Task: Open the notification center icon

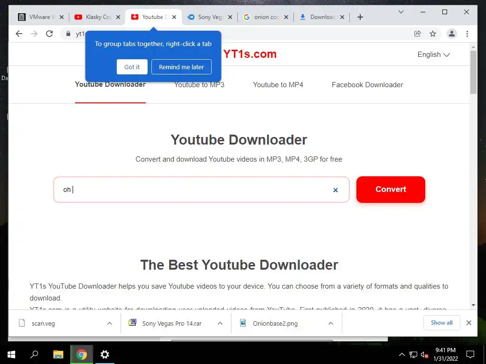Action: [470, 355]
